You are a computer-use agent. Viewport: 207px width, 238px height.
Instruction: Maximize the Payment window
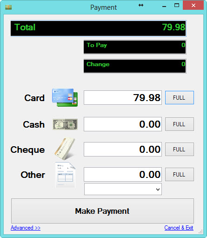pos(177,6)
